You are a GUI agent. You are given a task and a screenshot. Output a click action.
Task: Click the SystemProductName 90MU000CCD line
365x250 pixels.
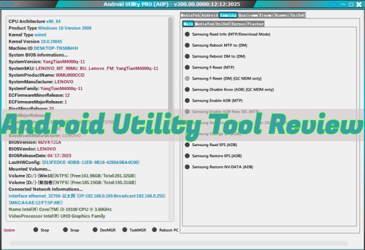[47, 75]
